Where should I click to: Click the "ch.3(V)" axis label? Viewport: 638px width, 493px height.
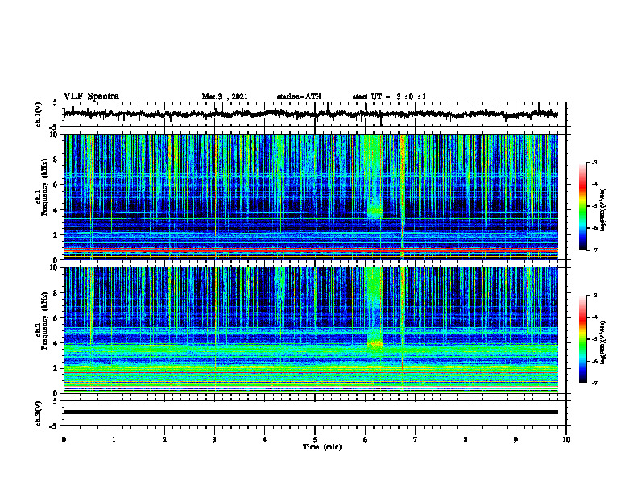tap(39, 414)
